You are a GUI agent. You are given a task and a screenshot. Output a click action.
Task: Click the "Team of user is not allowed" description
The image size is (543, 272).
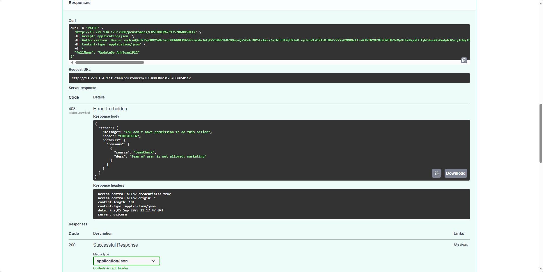[168, 156]
